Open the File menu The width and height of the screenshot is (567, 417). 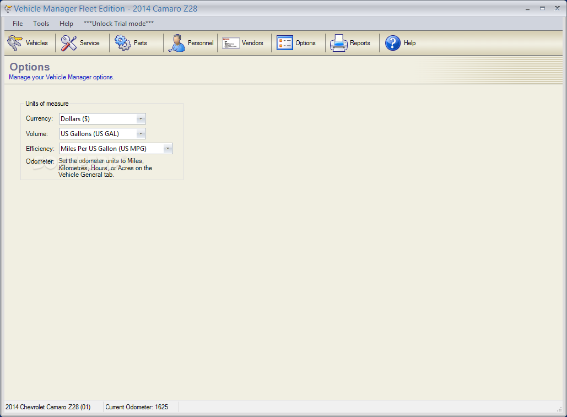18,24
